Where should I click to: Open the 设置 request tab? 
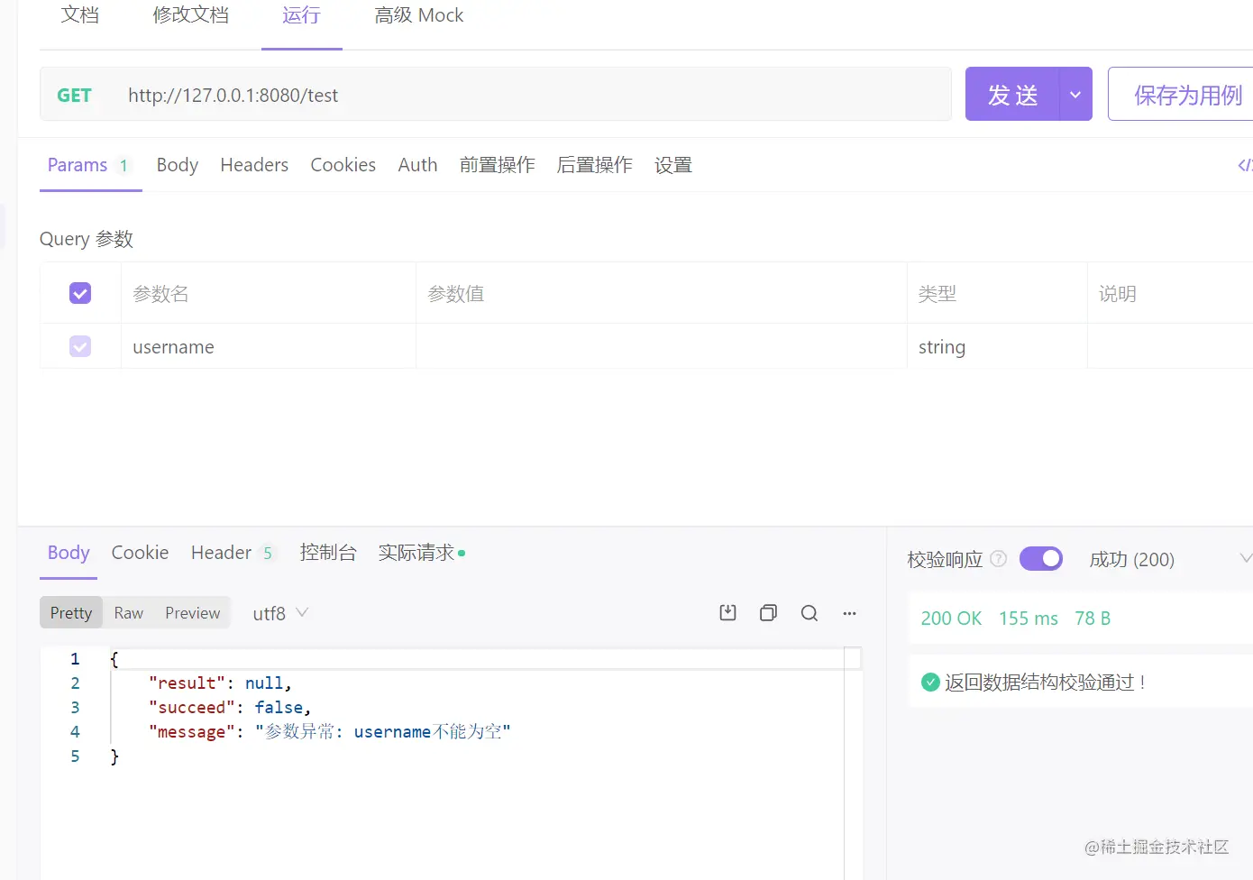click(x=673, y=165)
